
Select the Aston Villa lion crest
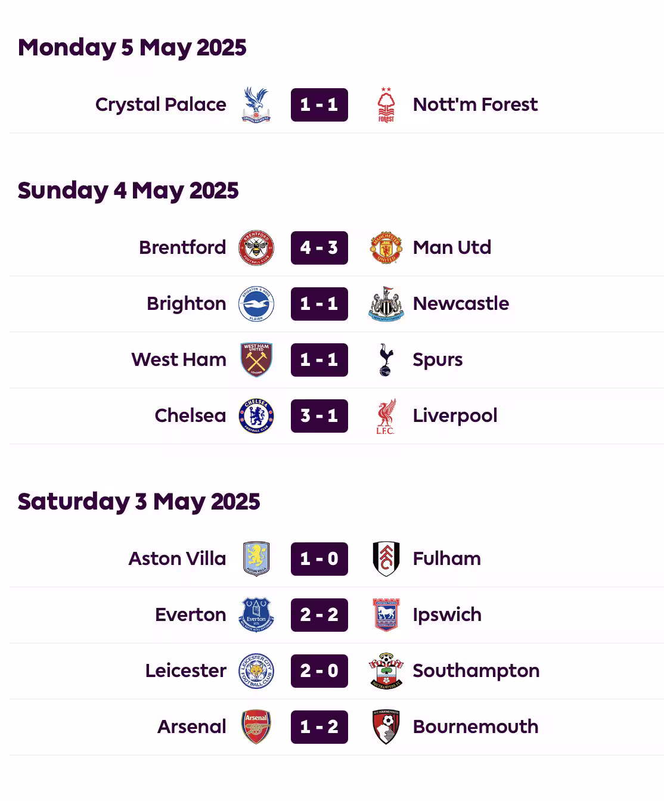point(256,559)
